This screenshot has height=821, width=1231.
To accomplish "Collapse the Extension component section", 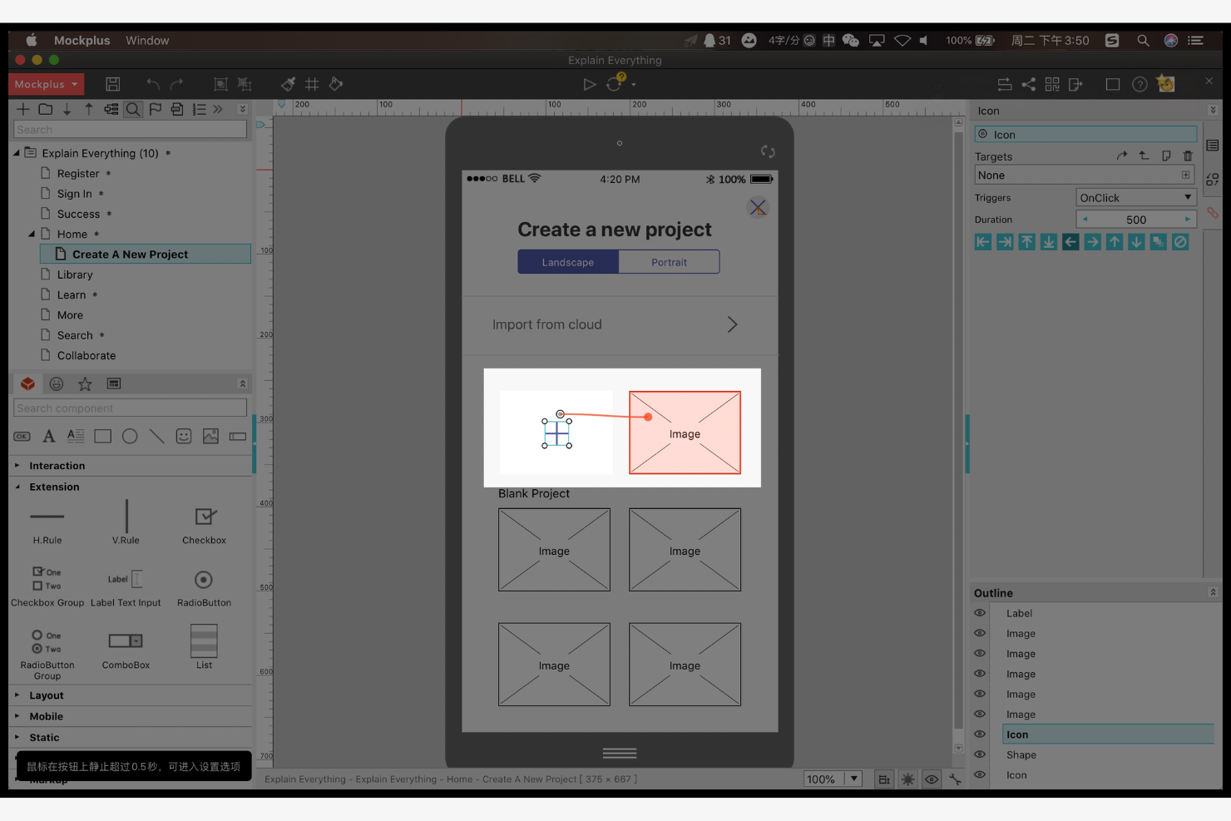I will click(x=17, y=487).
